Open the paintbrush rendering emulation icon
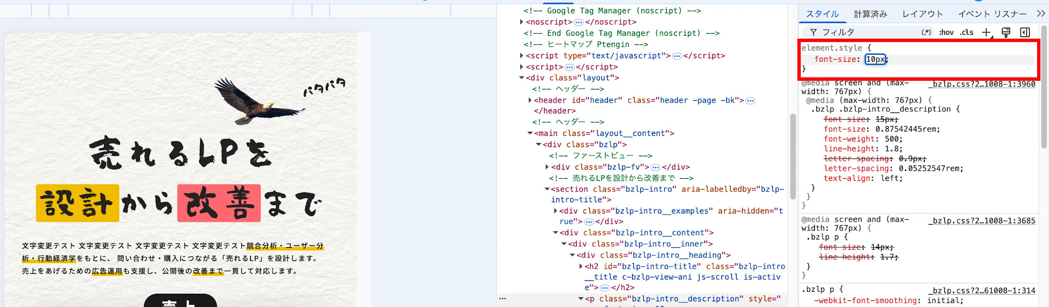Image resolution: width=1049 pixels, height=307 pixels. pyautogui.click(x=1006, y=32)
